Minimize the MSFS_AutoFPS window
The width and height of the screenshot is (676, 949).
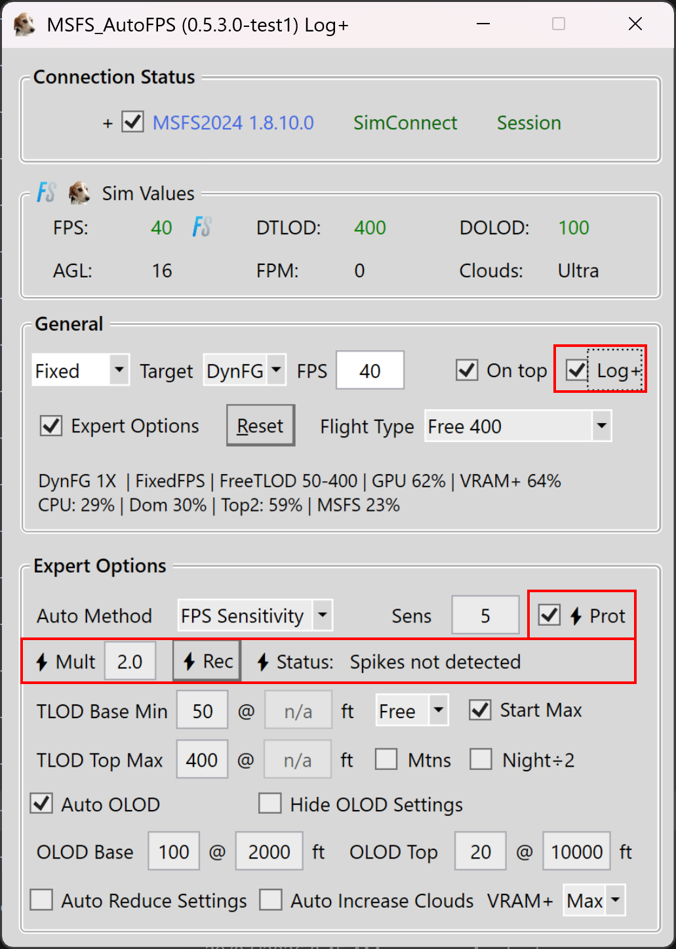tap(483, 24)
